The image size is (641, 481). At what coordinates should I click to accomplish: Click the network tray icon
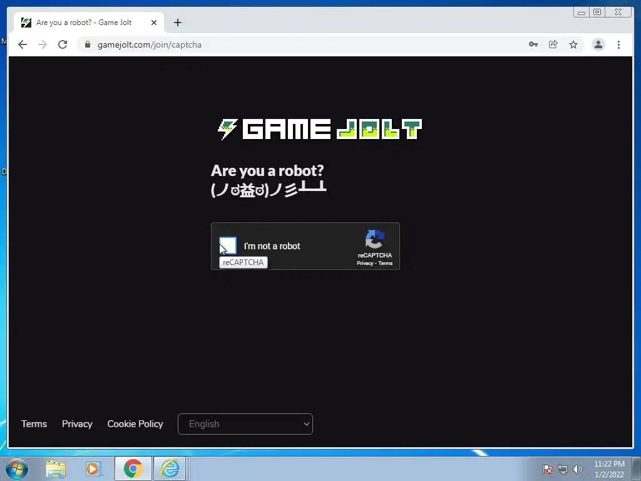563,469
